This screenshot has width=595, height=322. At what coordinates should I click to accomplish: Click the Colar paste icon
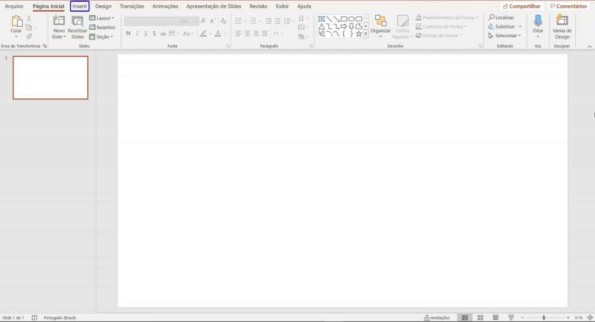[16, 22]
